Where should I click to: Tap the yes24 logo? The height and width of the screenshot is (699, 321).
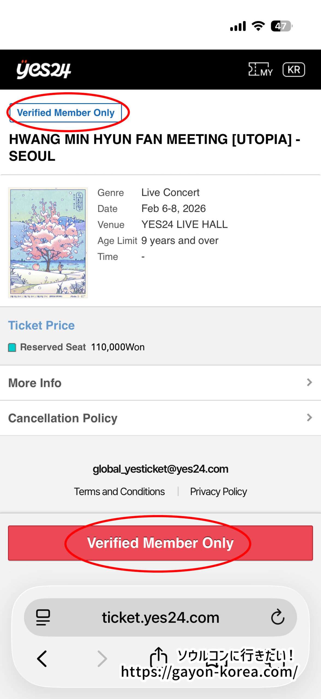pyautogui.click(x=44, y=70)
